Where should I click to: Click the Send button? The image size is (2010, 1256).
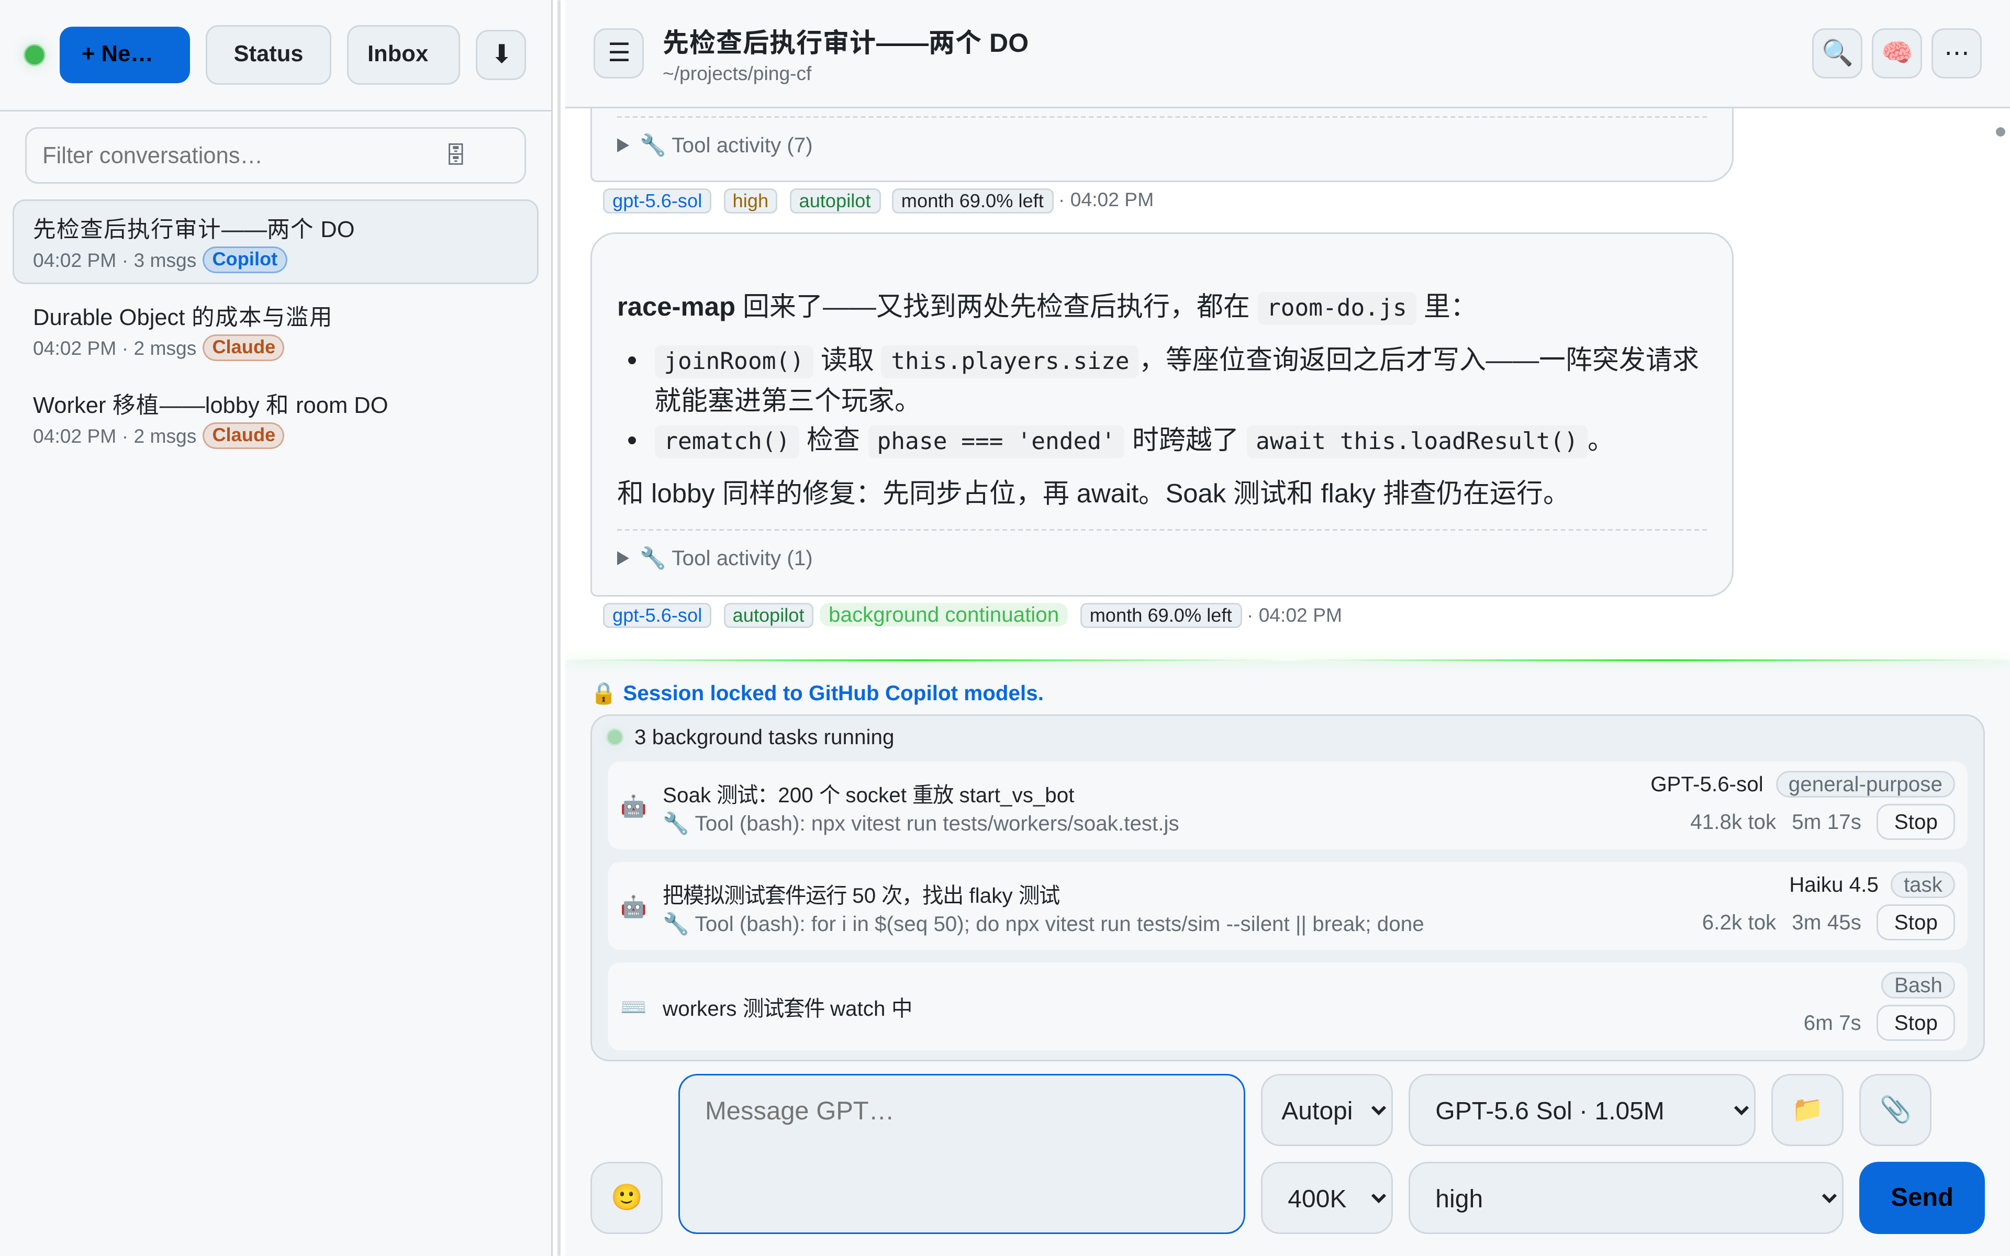point(1921,1197)
